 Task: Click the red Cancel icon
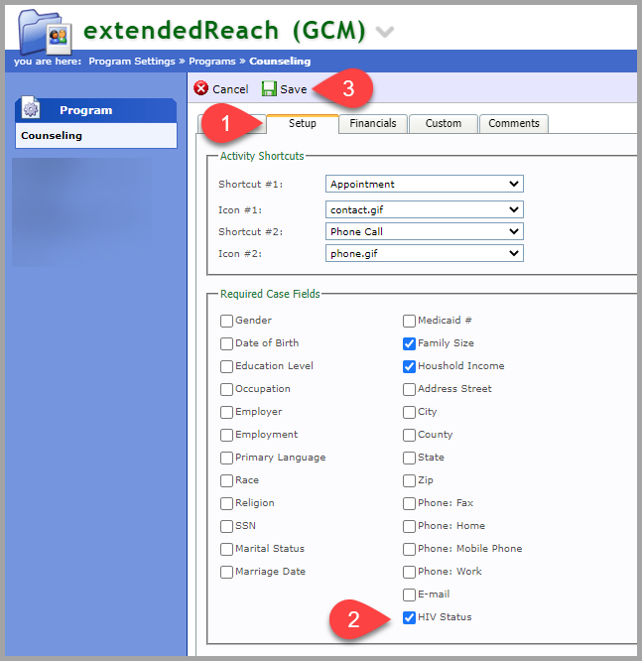point(201,88)
